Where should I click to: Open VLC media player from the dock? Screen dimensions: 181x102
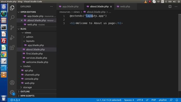click(x=4, y=75)
